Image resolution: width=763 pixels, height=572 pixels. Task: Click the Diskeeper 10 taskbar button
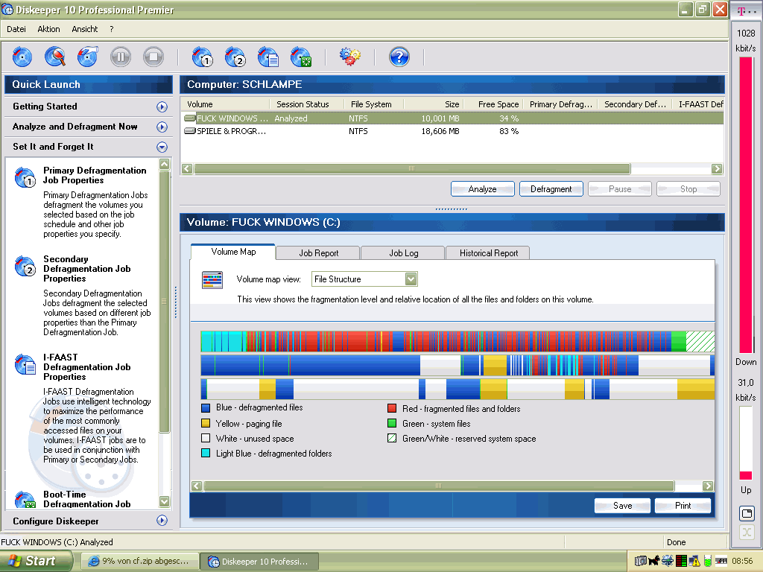coord(260,562)
